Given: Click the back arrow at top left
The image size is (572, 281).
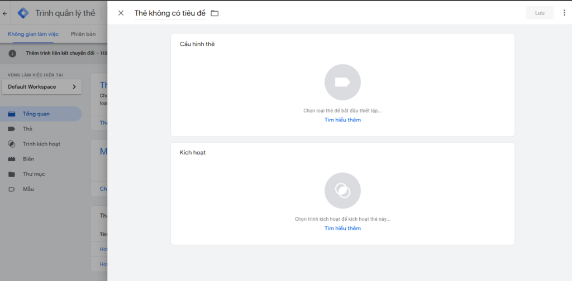Looking at the screenshot, I should tap(4, 13).
